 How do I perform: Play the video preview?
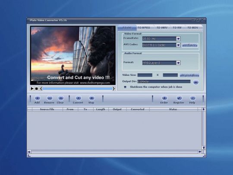coord(32,89)
